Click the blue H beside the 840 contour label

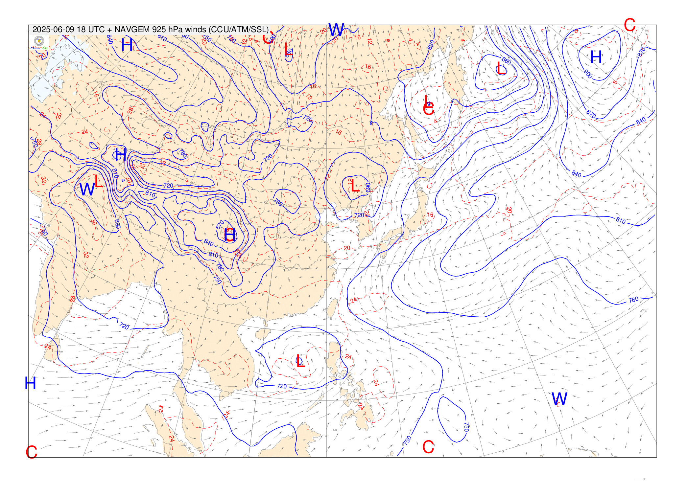tap(127, 45)
